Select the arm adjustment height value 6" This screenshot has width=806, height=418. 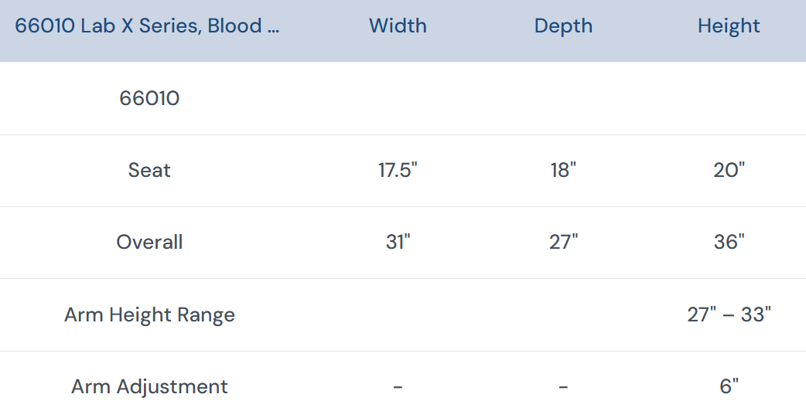pos(729,386)
